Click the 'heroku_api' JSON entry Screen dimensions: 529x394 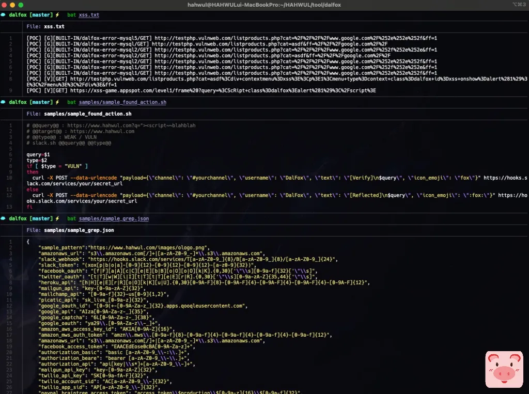click(204, 282)
